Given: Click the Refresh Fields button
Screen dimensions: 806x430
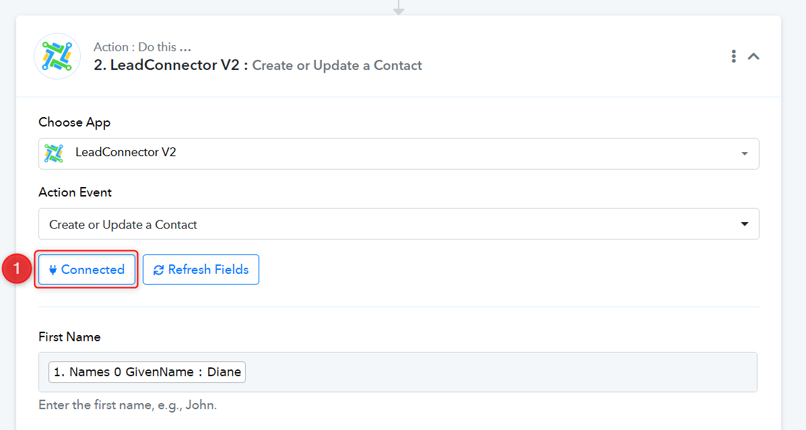Looking at the screenshot, I should [201, 269].
